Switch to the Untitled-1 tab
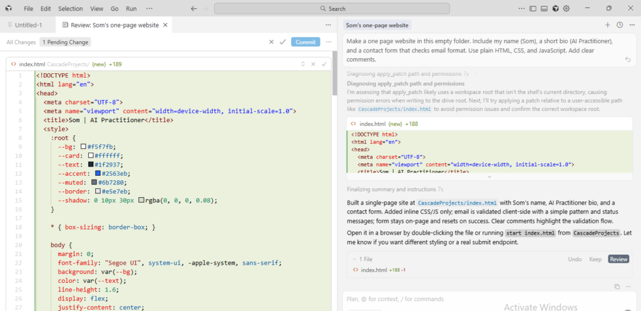This screenshot has width=641, height=311. [x=28, y=25]
